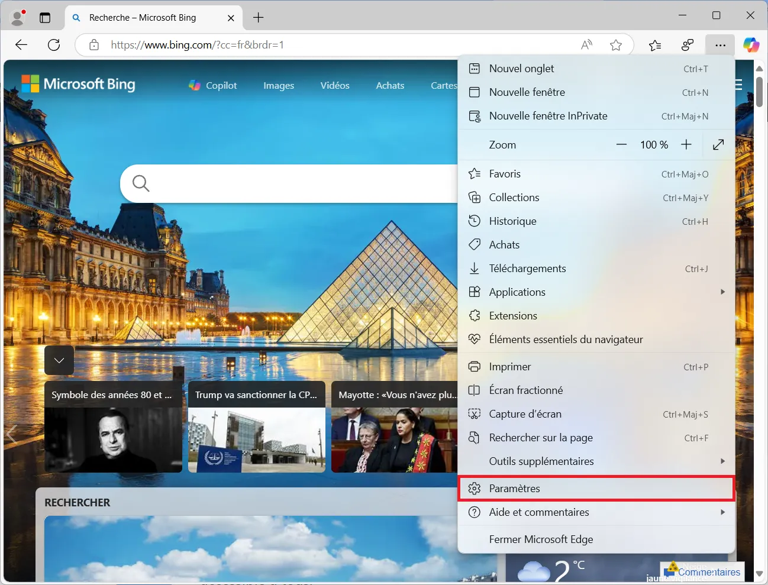Open Symbole des années 80 news card

pyautogui.click(x=113, y=427)
